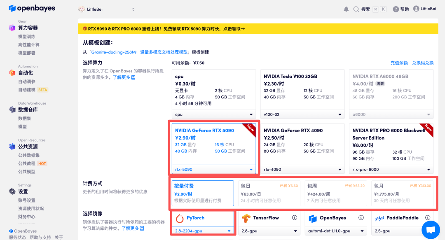Click the TensorFlow logo icon
Image resolution: width=445 pixels, height=240 pixels.
[246, 218]
